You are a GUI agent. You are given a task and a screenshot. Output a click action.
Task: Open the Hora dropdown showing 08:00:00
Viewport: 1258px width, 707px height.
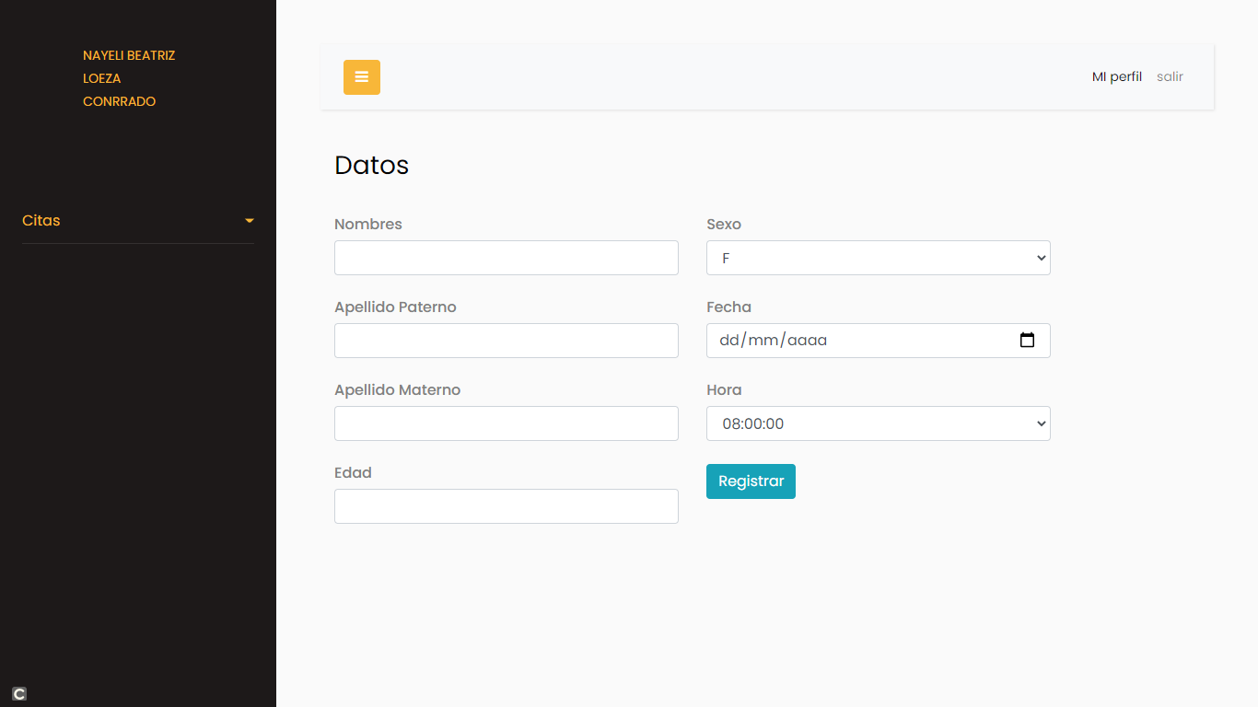[878, 423]
